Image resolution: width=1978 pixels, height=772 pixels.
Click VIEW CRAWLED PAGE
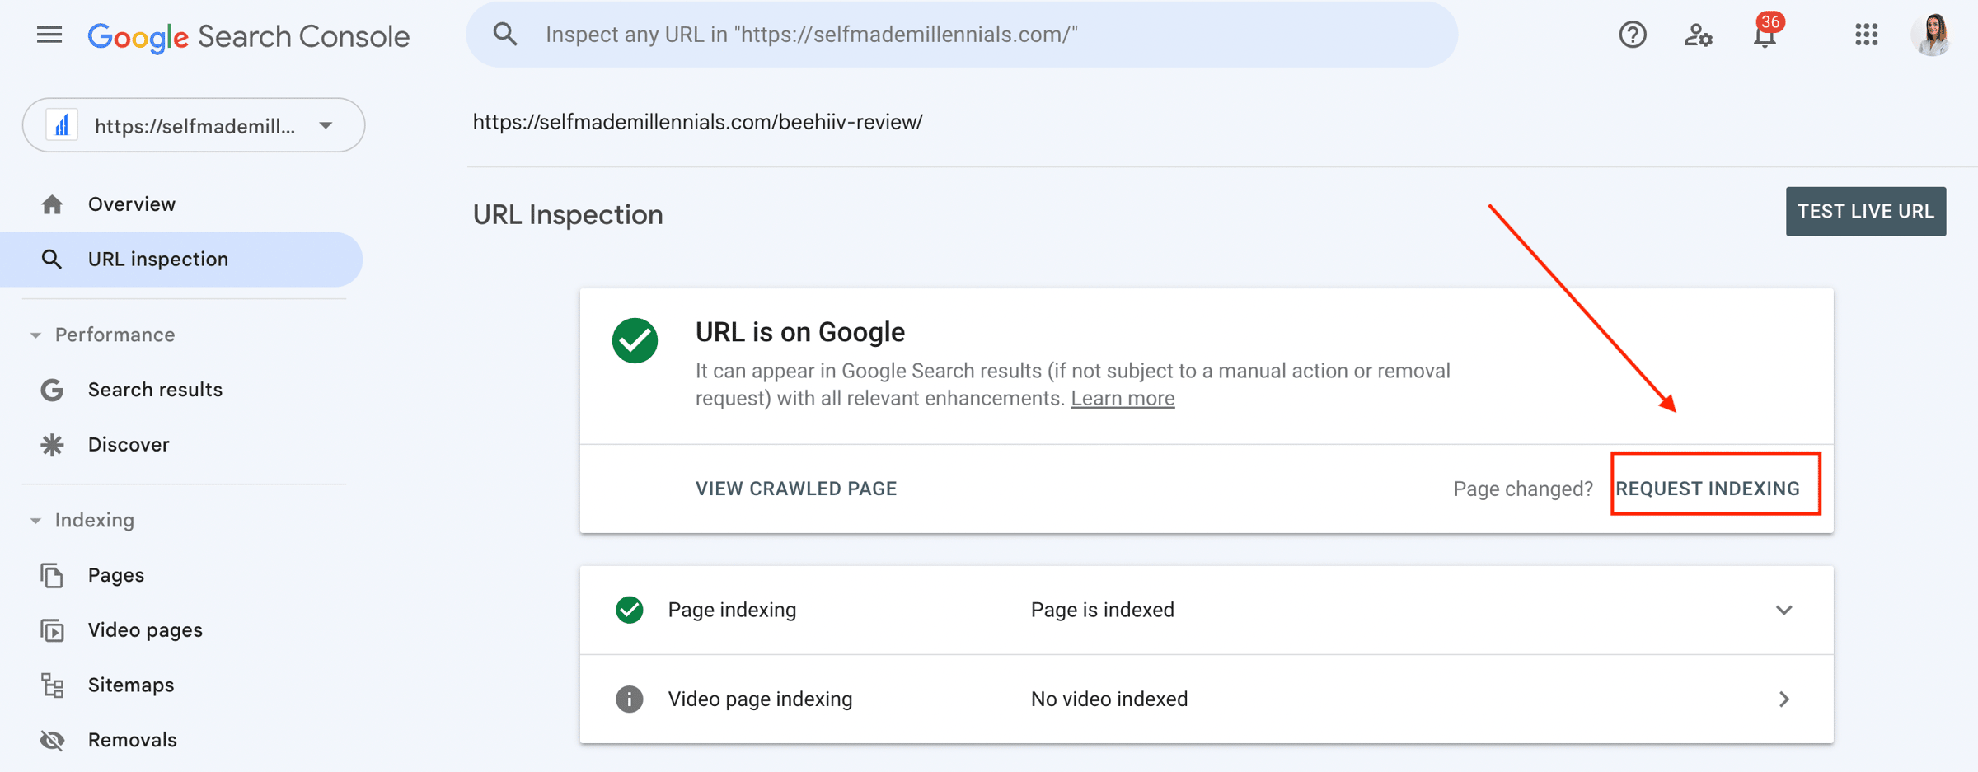click(x=796, y=489)
